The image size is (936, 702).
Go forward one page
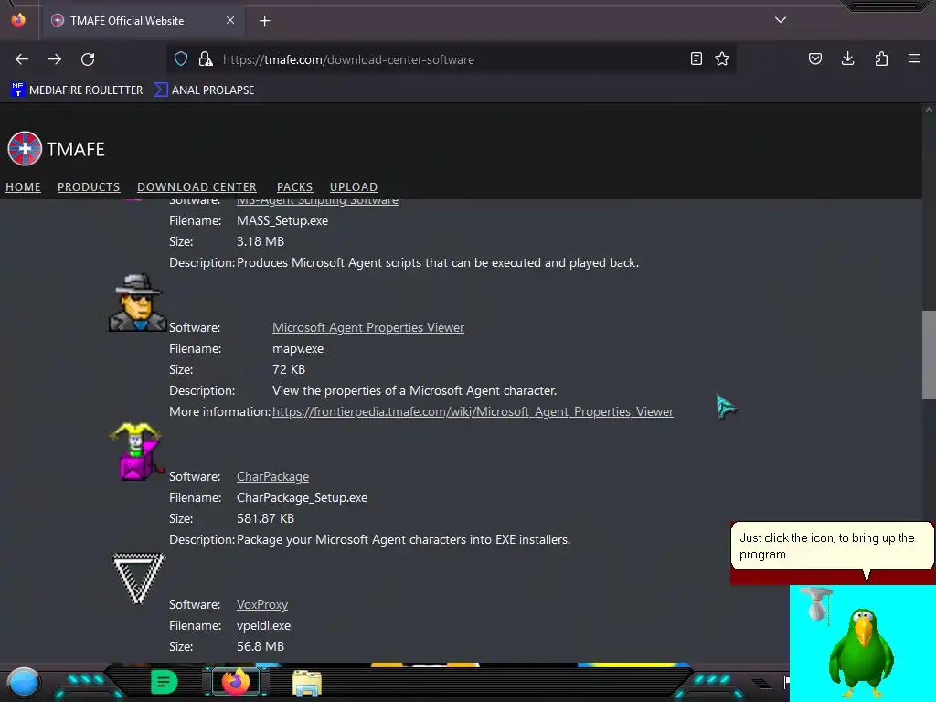pyautogui.click(x=55, y=59)
